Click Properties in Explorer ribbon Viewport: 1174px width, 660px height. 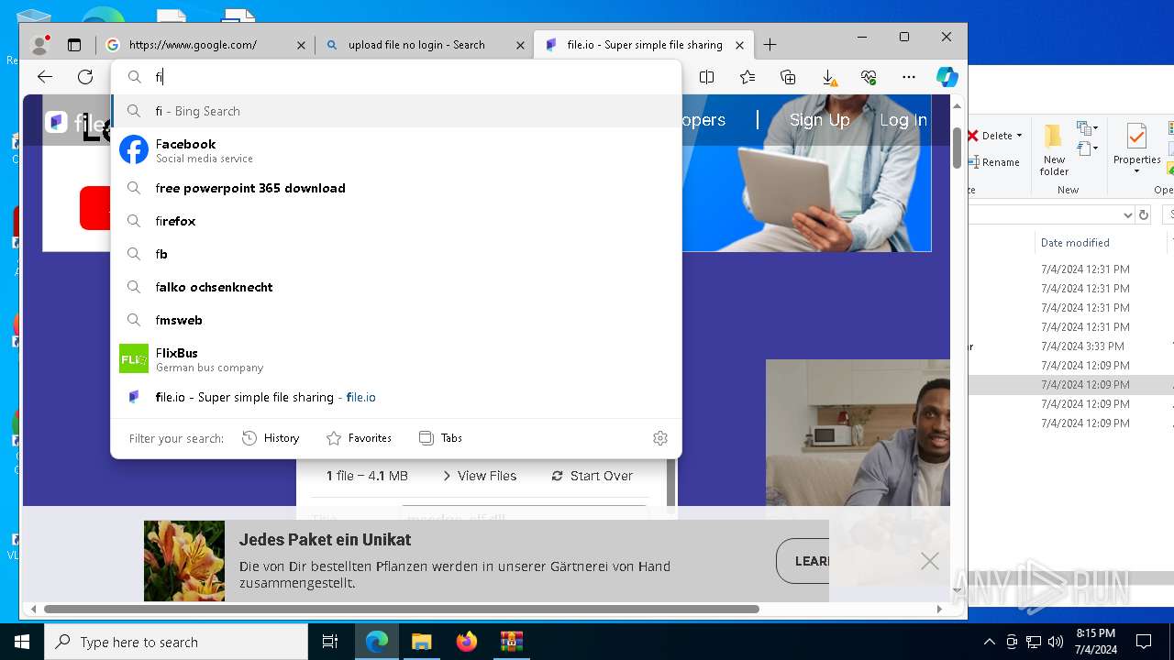coord(1136,149)
